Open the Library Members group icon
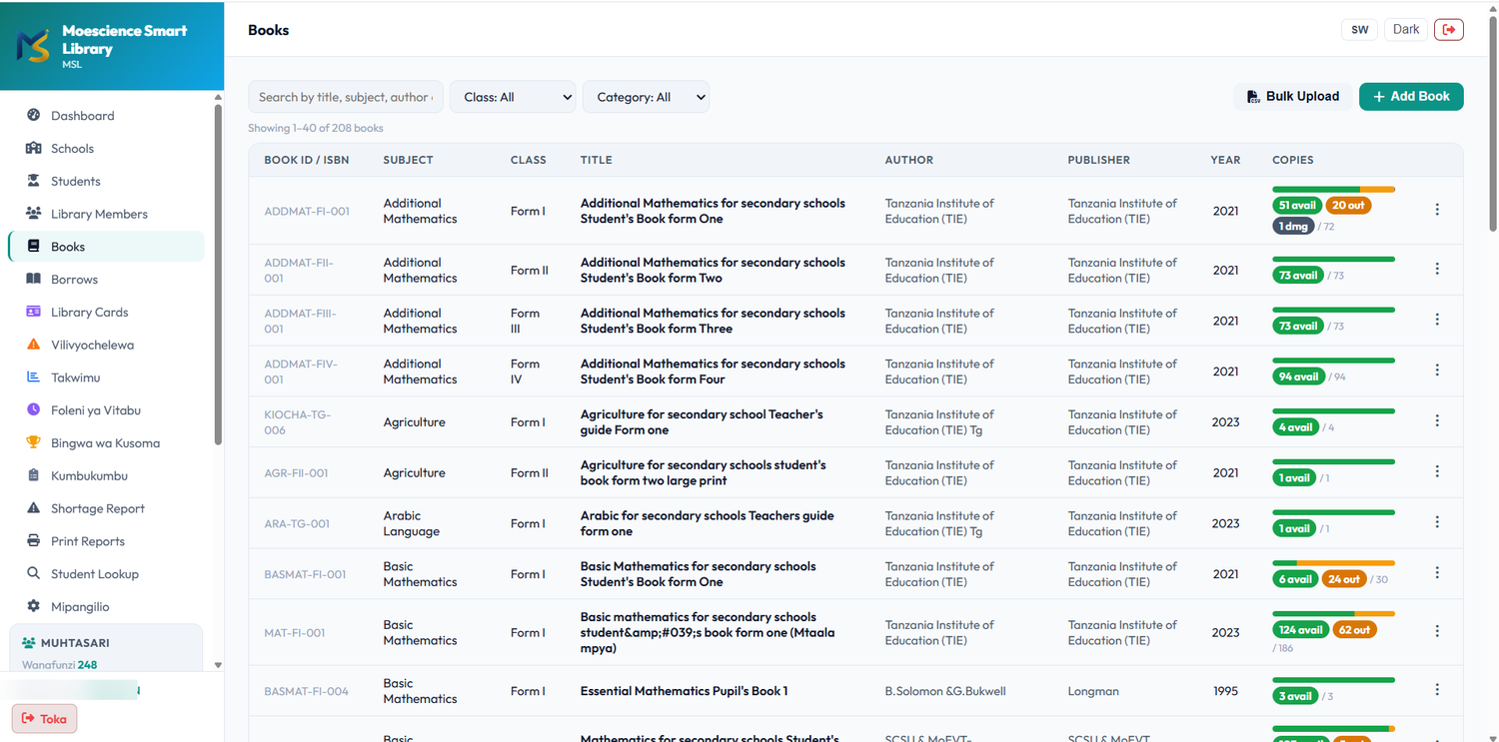Screen dimensions: 1499x742 [34, 214]
